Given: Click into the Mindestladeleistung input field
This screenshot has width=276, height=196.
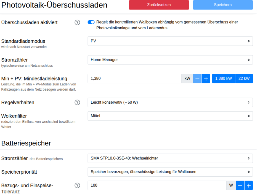Looking at the screenshot, I should click(134, 79).
